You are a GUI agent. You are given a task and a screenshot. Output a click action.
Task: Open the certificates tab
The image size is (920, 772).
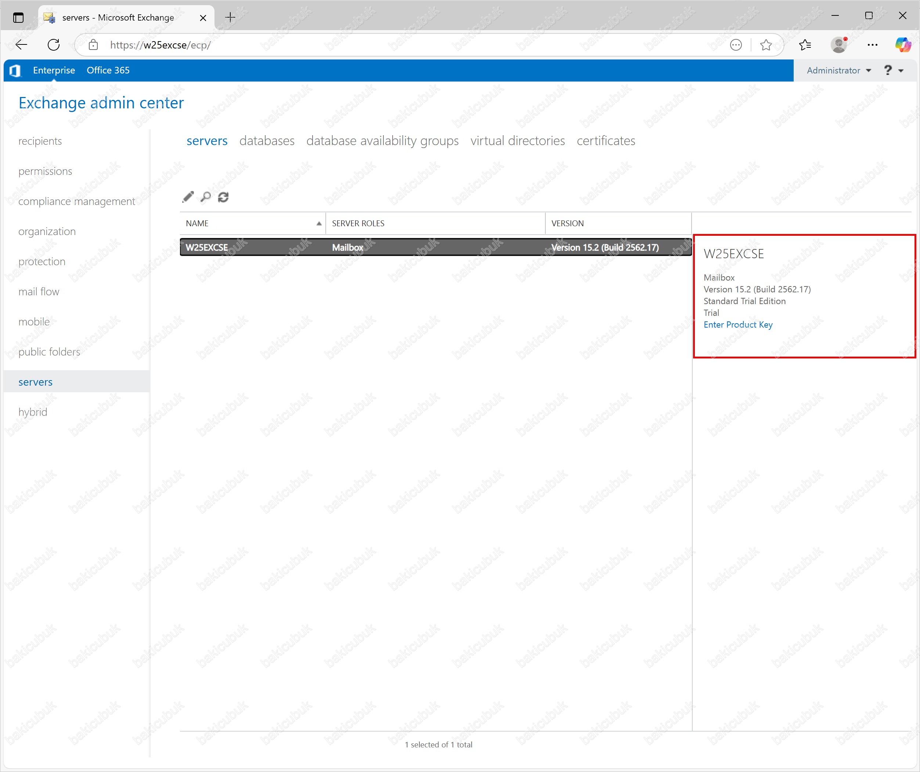[x=606, y=141]
